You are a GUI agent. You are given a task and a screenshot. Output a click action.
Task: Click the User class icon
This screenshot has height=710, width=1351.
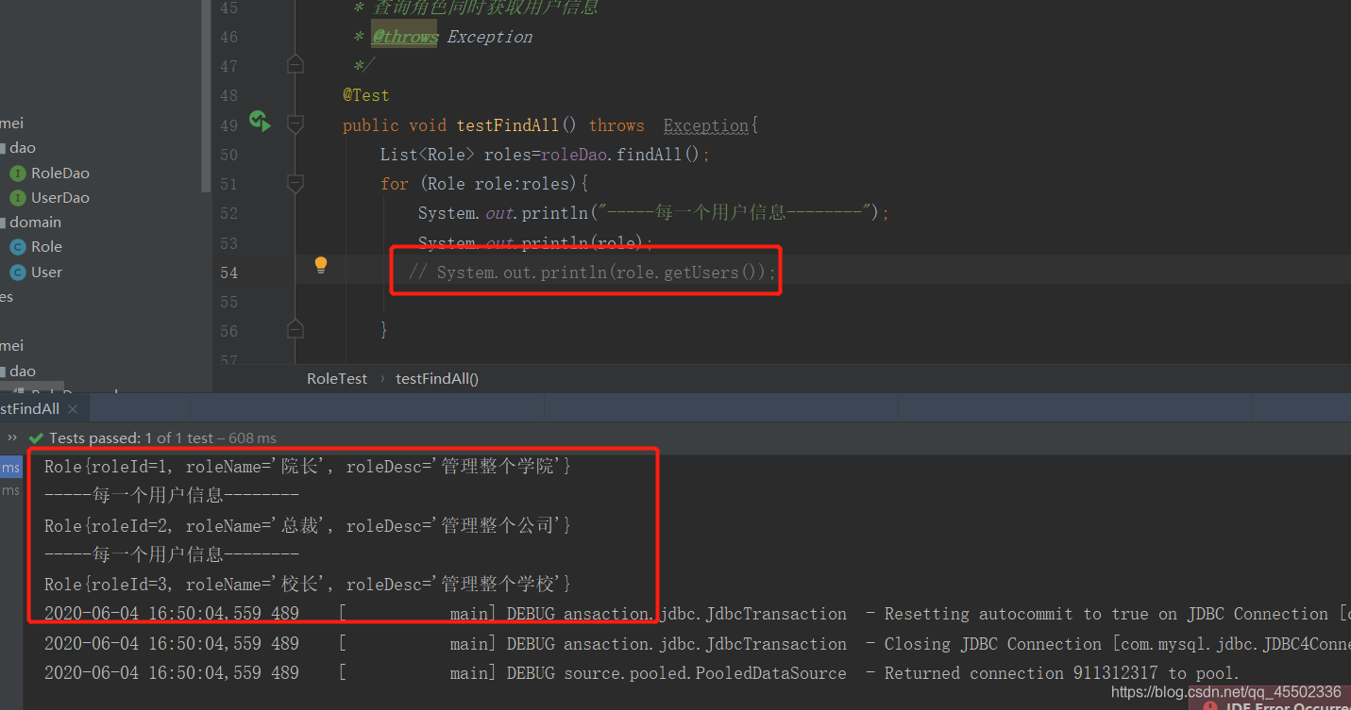17,272
